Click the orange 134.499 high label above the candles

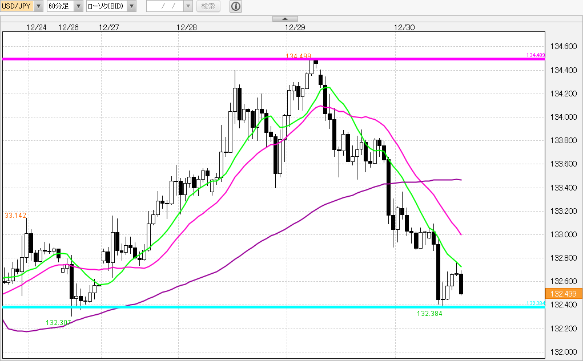point(298,56)
